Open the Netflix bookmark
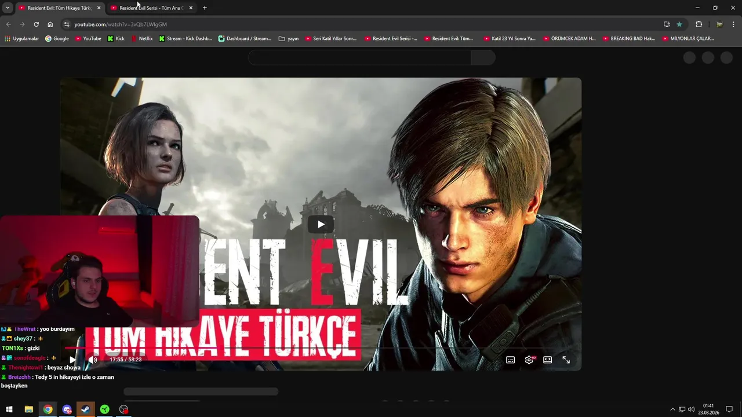The image size is (742, 417). tap(142, 39)
